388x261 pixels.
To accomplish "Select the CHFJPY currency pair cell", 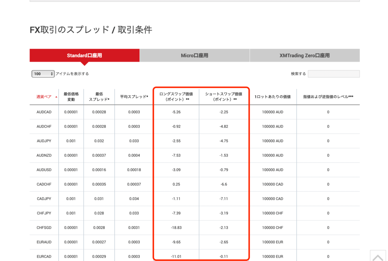I will pyautogui.click(x=44, y=213).
